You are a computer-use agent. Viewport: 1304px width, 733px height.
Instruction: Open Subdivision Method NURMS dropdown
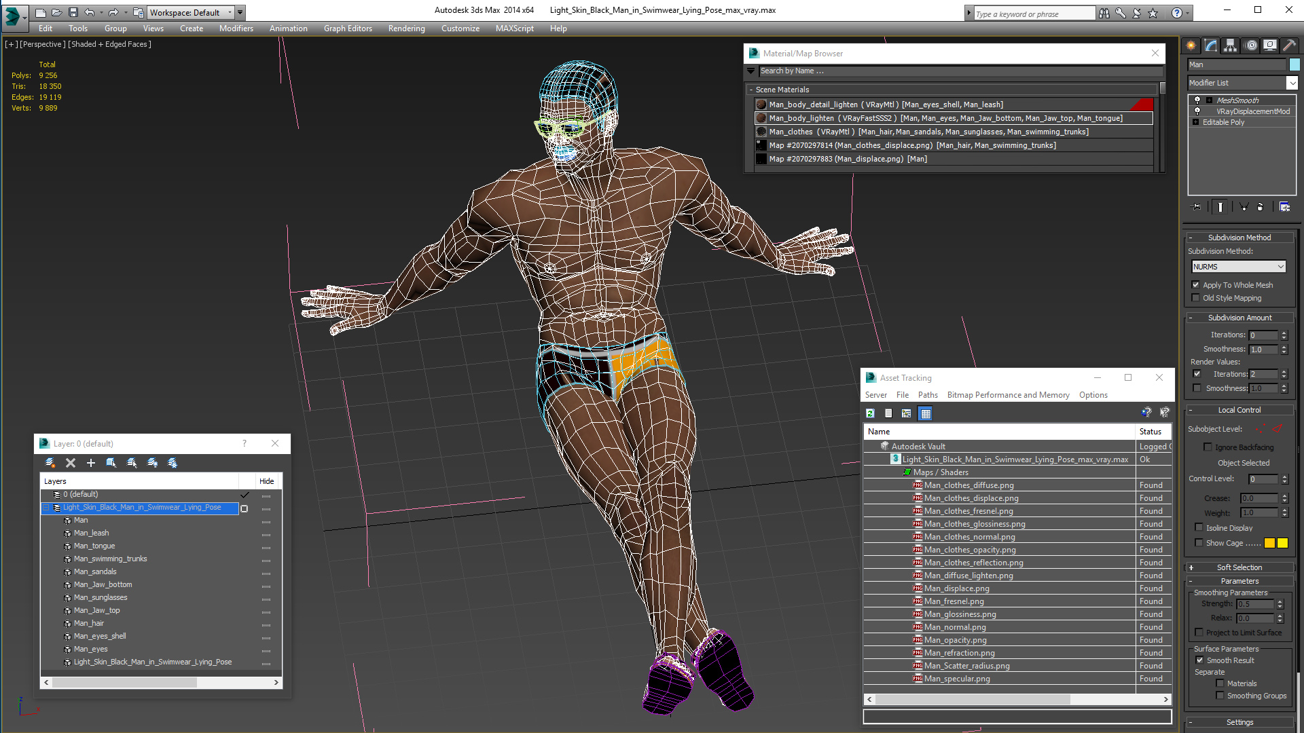(x=1239, y=267)
